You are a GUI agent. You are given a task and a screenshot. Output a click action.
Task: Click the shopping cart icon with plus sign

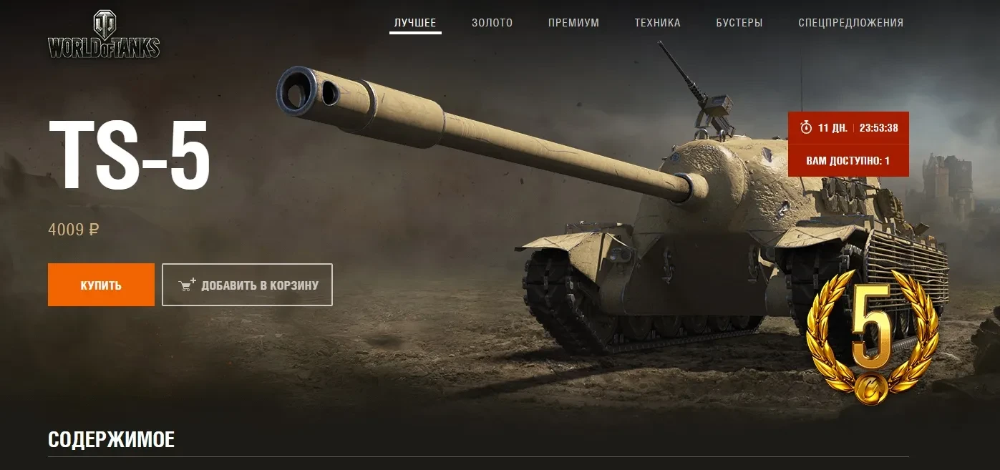[188, 285]
